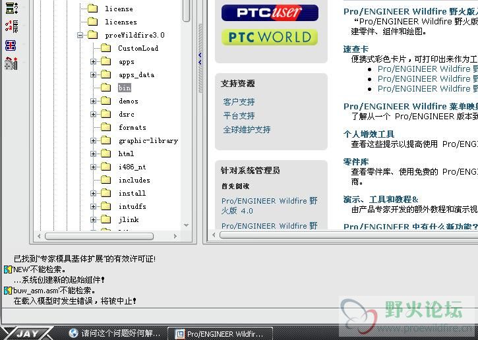Screen dimensions: 478x340
Task: Collapse the proeWildfire3.0 folder node
Action: (80, 36)
